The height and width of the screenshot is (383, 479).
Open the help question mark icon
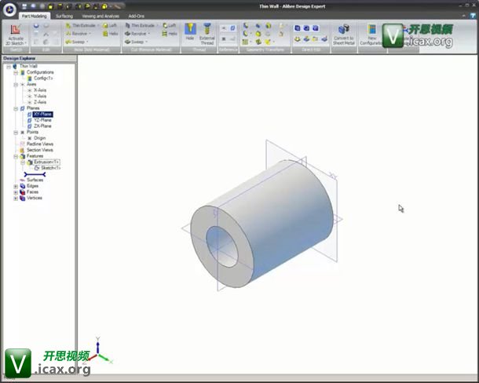tap(474, 15)
